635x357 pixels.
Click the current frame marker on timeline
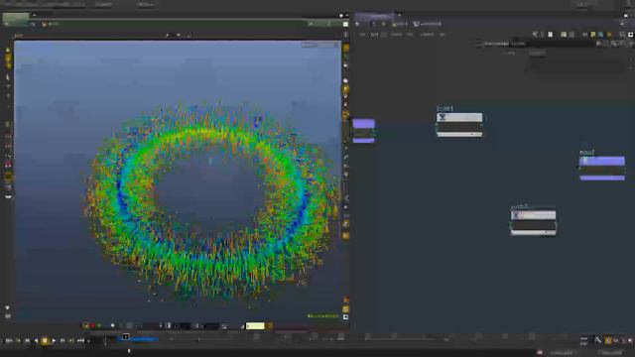126,337
